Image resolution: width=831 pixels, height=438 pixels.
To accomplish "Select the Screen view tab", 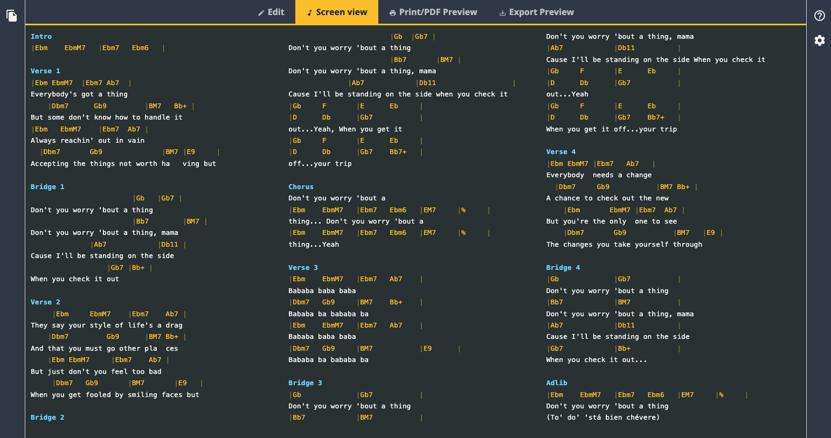I will pyautogui.click(x=337, y=12).
